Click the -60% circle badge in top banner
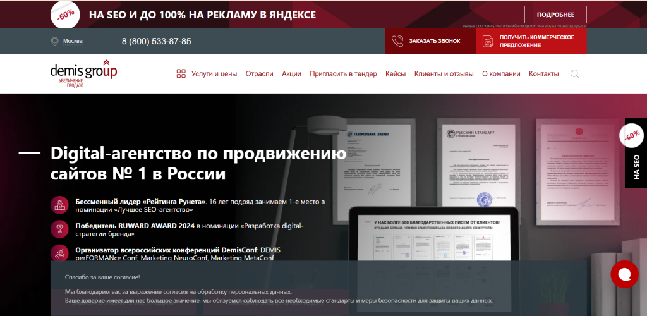This screenshot has height=316, width=647. [x=65, y=15]
